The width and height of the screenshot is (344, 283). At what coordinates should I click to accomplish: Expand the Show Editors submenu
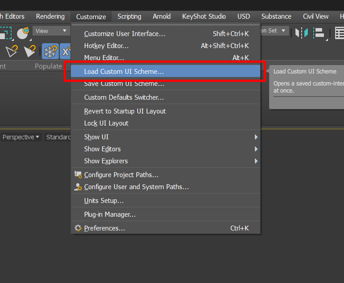[x=166, y=149]
